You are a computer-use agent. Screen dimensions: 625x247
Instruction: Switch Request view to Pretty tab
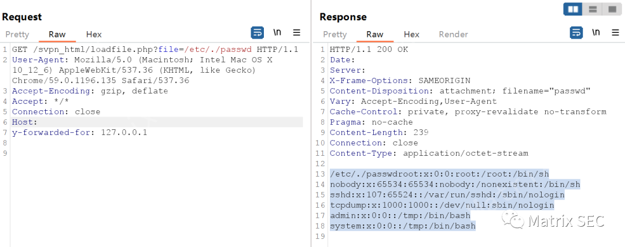17,35
